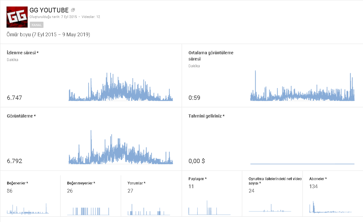Click the İzlenme süresi chart
The height and width of the screenshot is (222, 363).
121,87
